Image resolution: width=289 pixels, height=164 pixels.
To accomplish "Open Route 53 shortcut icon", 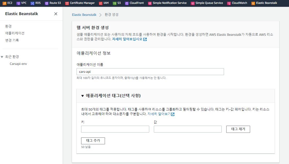I will [x=47, y=3].
